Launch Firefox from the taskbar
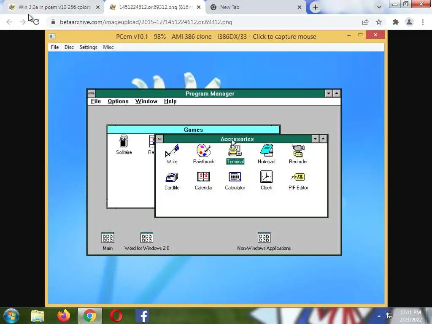The width and height of the screenshot is (432, 324). tap(64, 316)
